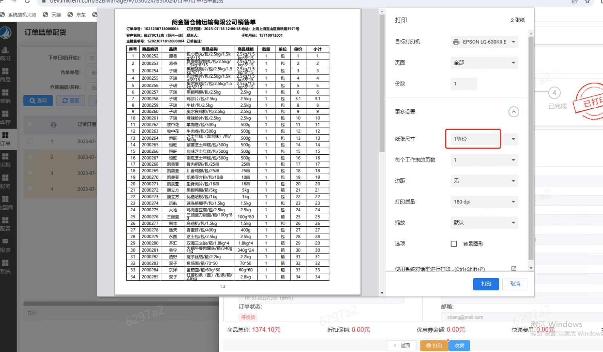Click the external-link icon beside system dialog option

[x=514, y=269]
